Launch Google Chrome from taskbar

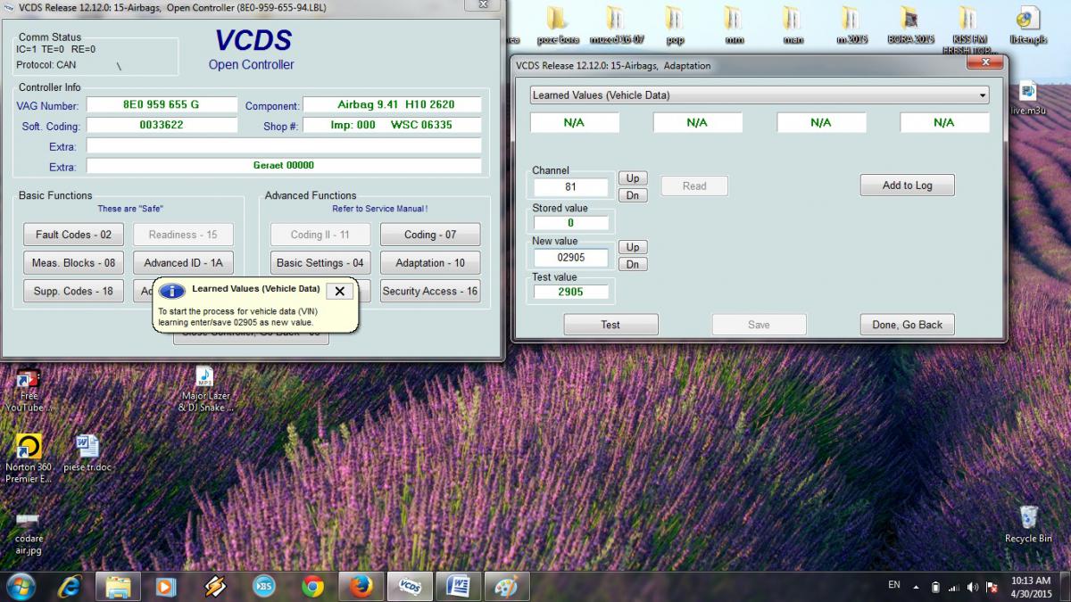pos(312,586)
